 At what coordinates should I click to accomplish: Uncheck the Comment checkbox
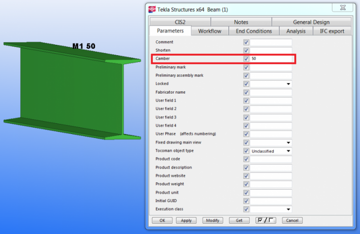[246, 42]
